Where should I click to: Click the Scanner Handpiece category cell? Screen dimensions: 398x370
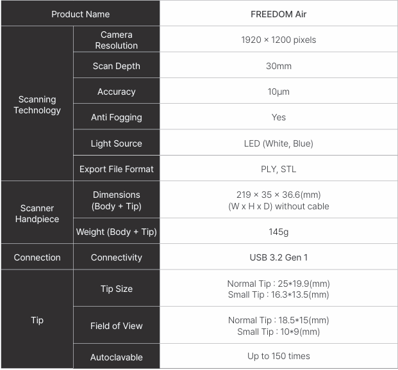pyautogui.click(x=37, y=213)
